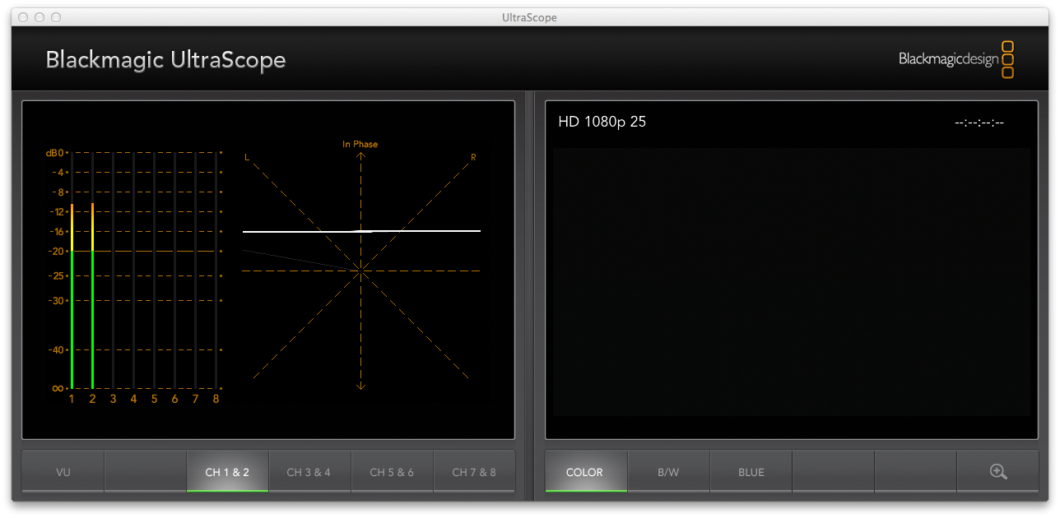This screenshot has width=1060, height=518.
Task: Select the CH 7 & 8 audio pair
Action: point(474,471)
